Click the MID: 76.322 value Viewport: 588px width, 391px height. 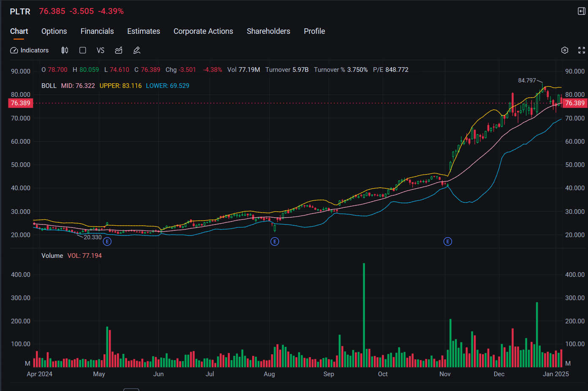(78, 86)
